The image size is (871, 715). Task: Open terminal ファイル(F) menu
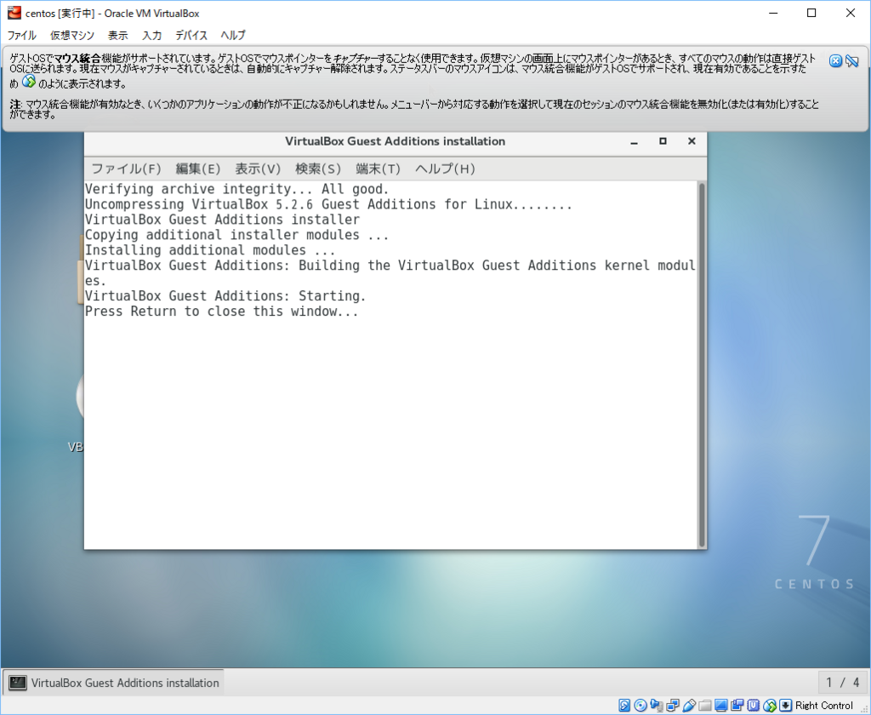[126, 169]
